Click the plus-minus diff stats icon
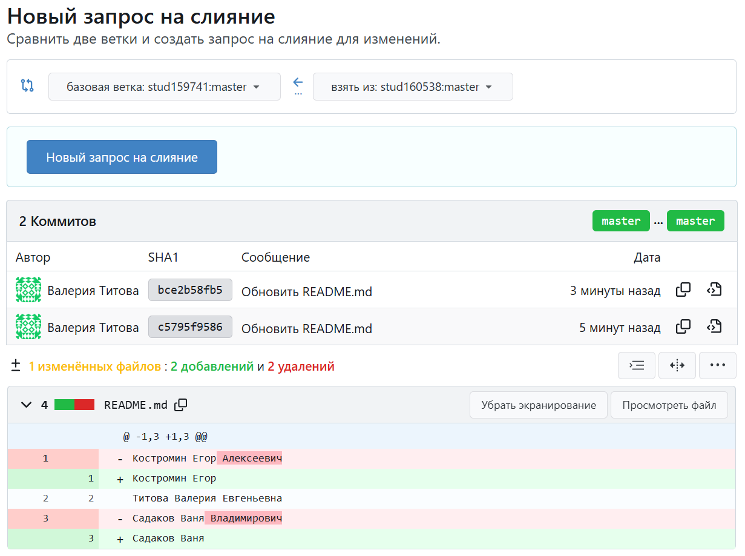Viewport: 745px width, 556px height. point(16,366)
